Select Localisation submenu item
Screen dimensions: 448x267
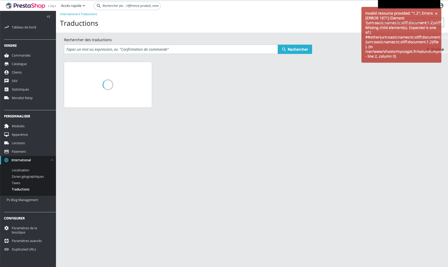21,170
